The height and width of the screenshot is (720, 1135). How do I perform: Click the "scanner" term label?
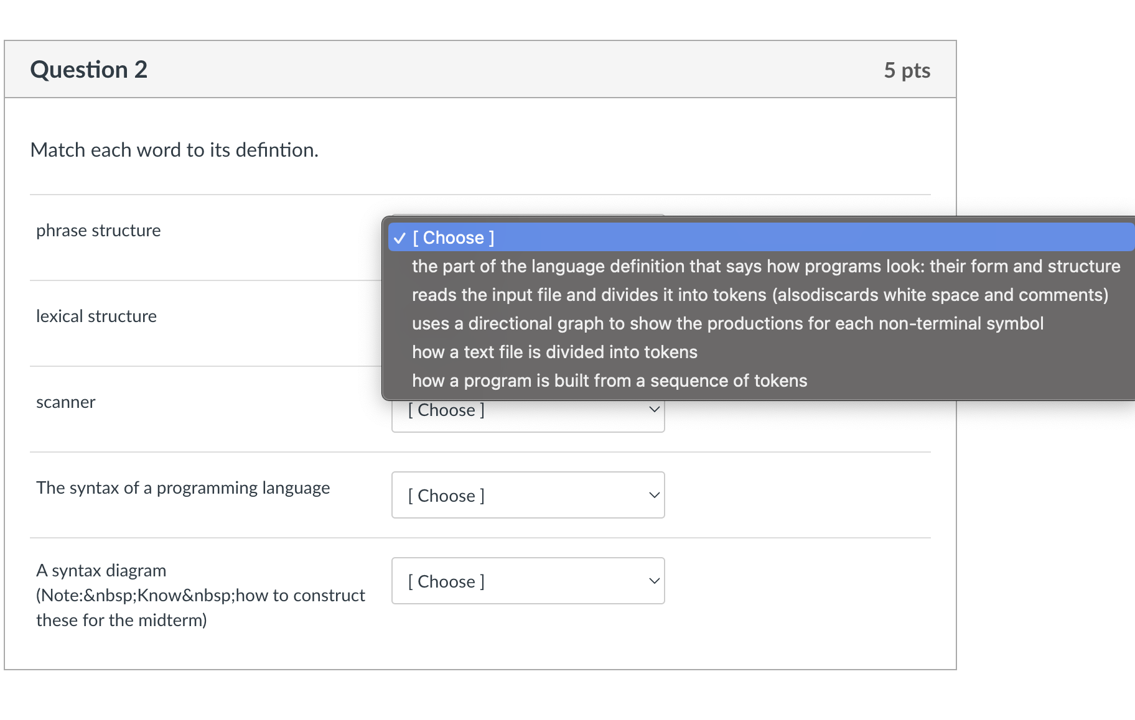(x=66, y=402)
